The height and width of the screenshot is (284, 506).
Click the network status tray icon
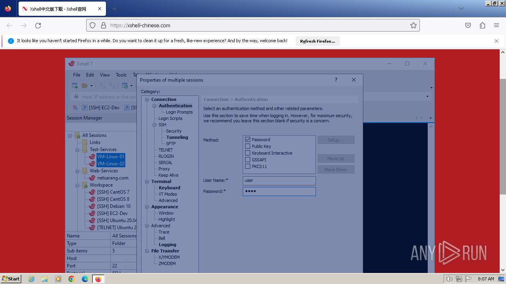[x=459, y=279]
